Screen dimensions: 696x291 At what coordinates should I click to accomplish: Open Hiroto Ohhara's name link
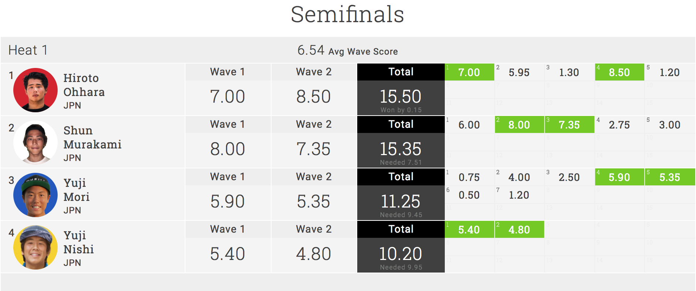click(84, 85)
